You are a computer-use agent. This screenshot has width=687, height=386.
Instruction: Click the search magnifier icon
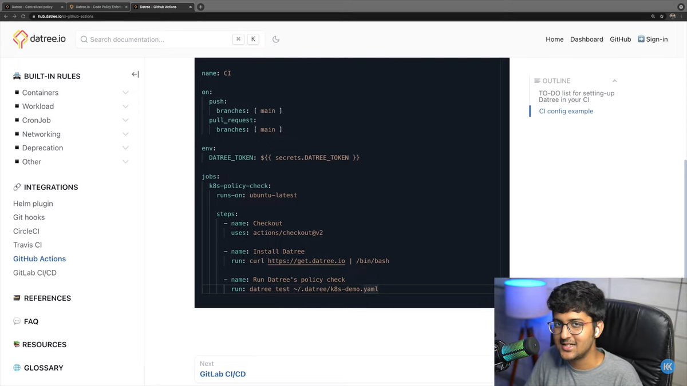[x=84, y=39]
